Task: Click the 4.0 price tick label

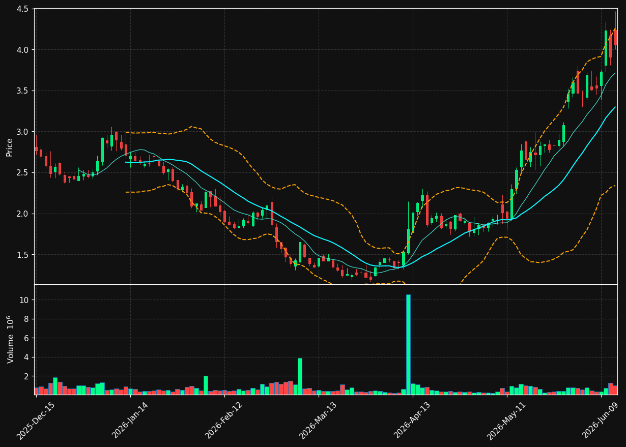Action: [23, 50]
